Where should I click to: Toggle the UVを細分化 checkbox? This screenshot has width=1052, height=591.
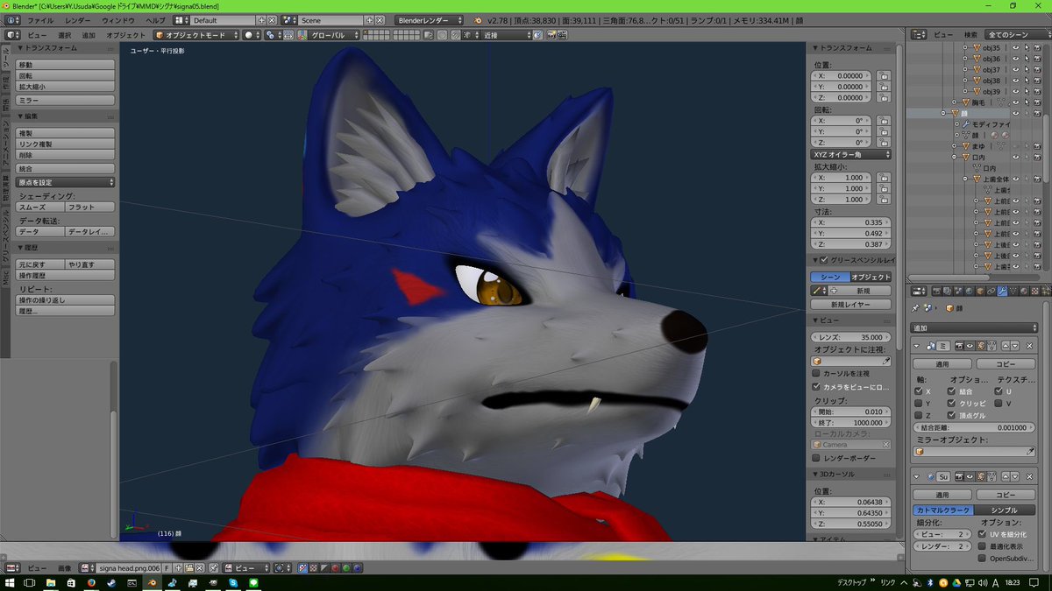(x=984, y=533)
